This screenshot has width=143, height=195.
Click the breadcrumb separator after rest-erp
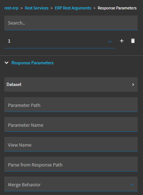[x=22, y=8]
